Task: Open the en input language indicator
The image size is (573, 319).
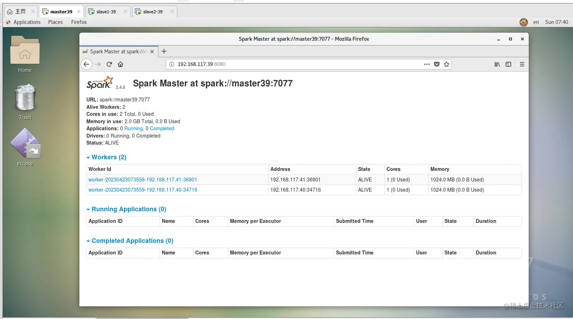Action: click(x=536, y=22)
